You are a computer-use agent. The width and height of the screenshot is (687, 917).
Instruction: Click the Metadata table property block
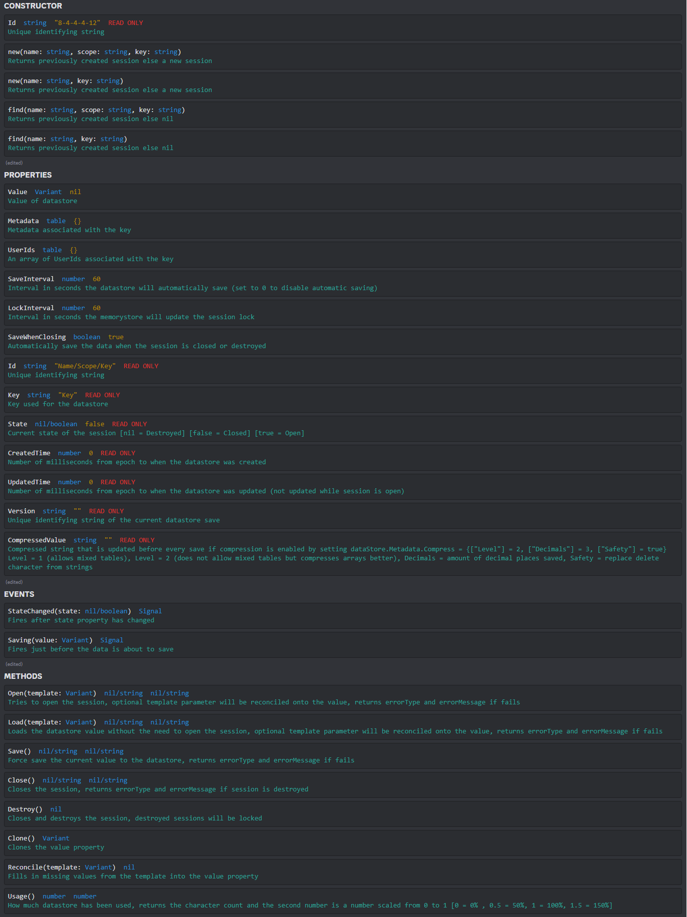pyautogui.click(x=343, y=226)
